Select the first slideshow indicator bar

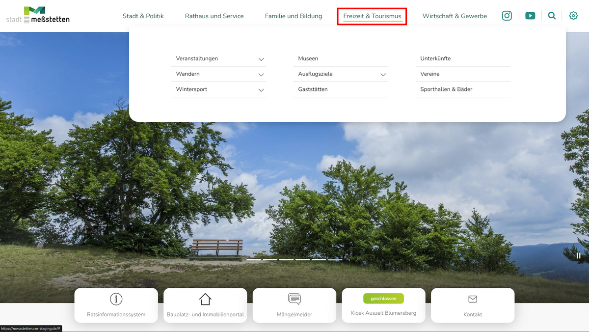(x=254, y=259)
